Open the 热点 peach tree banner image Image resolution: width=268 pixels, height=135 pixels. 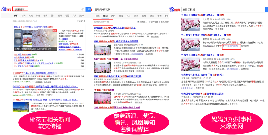(x=36, y=40)
